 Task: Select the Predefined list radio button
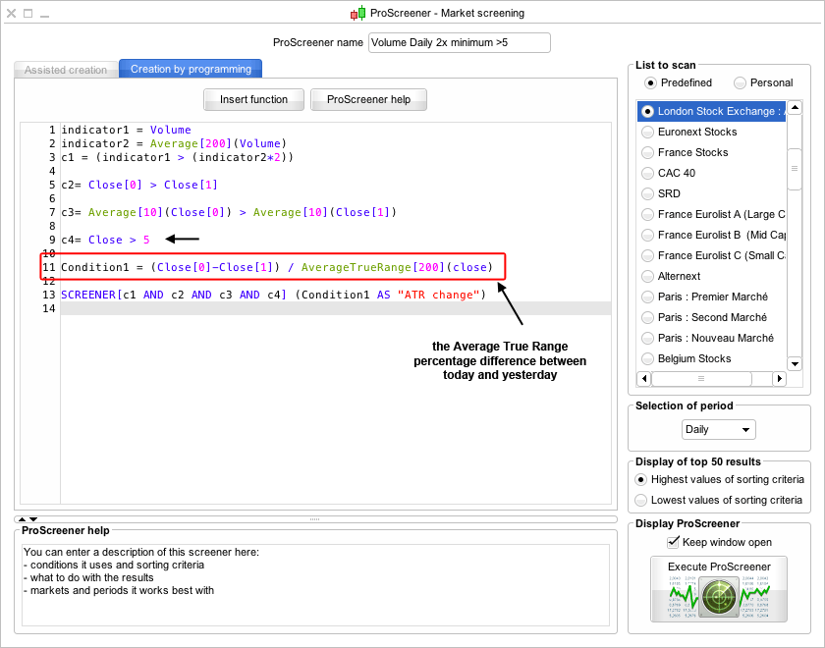click(x=650, y=82)
